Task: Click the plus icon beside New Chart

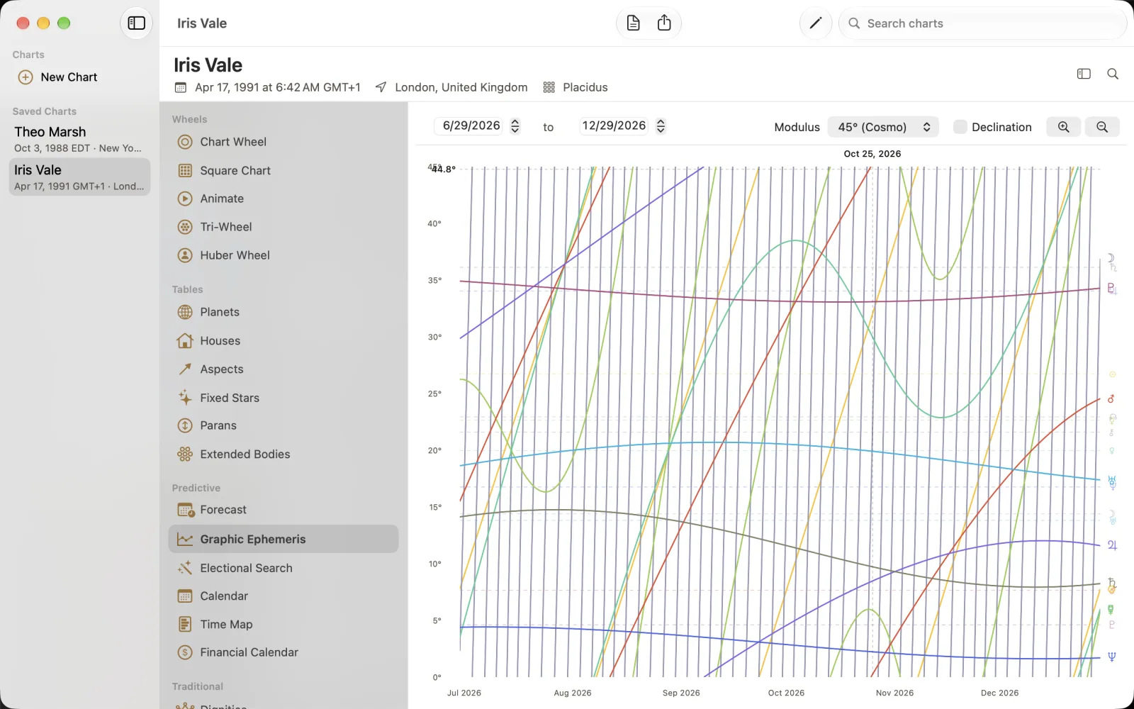Action: coord(26,77)
